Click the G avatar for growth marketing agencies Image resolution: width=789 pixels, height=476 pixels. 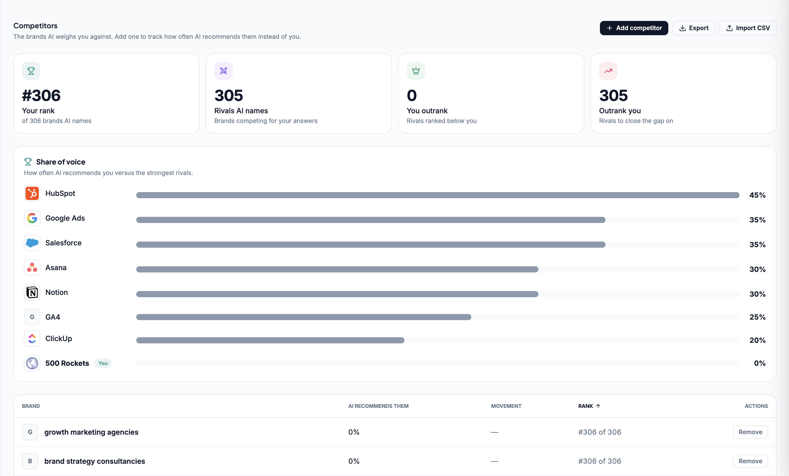30,432
